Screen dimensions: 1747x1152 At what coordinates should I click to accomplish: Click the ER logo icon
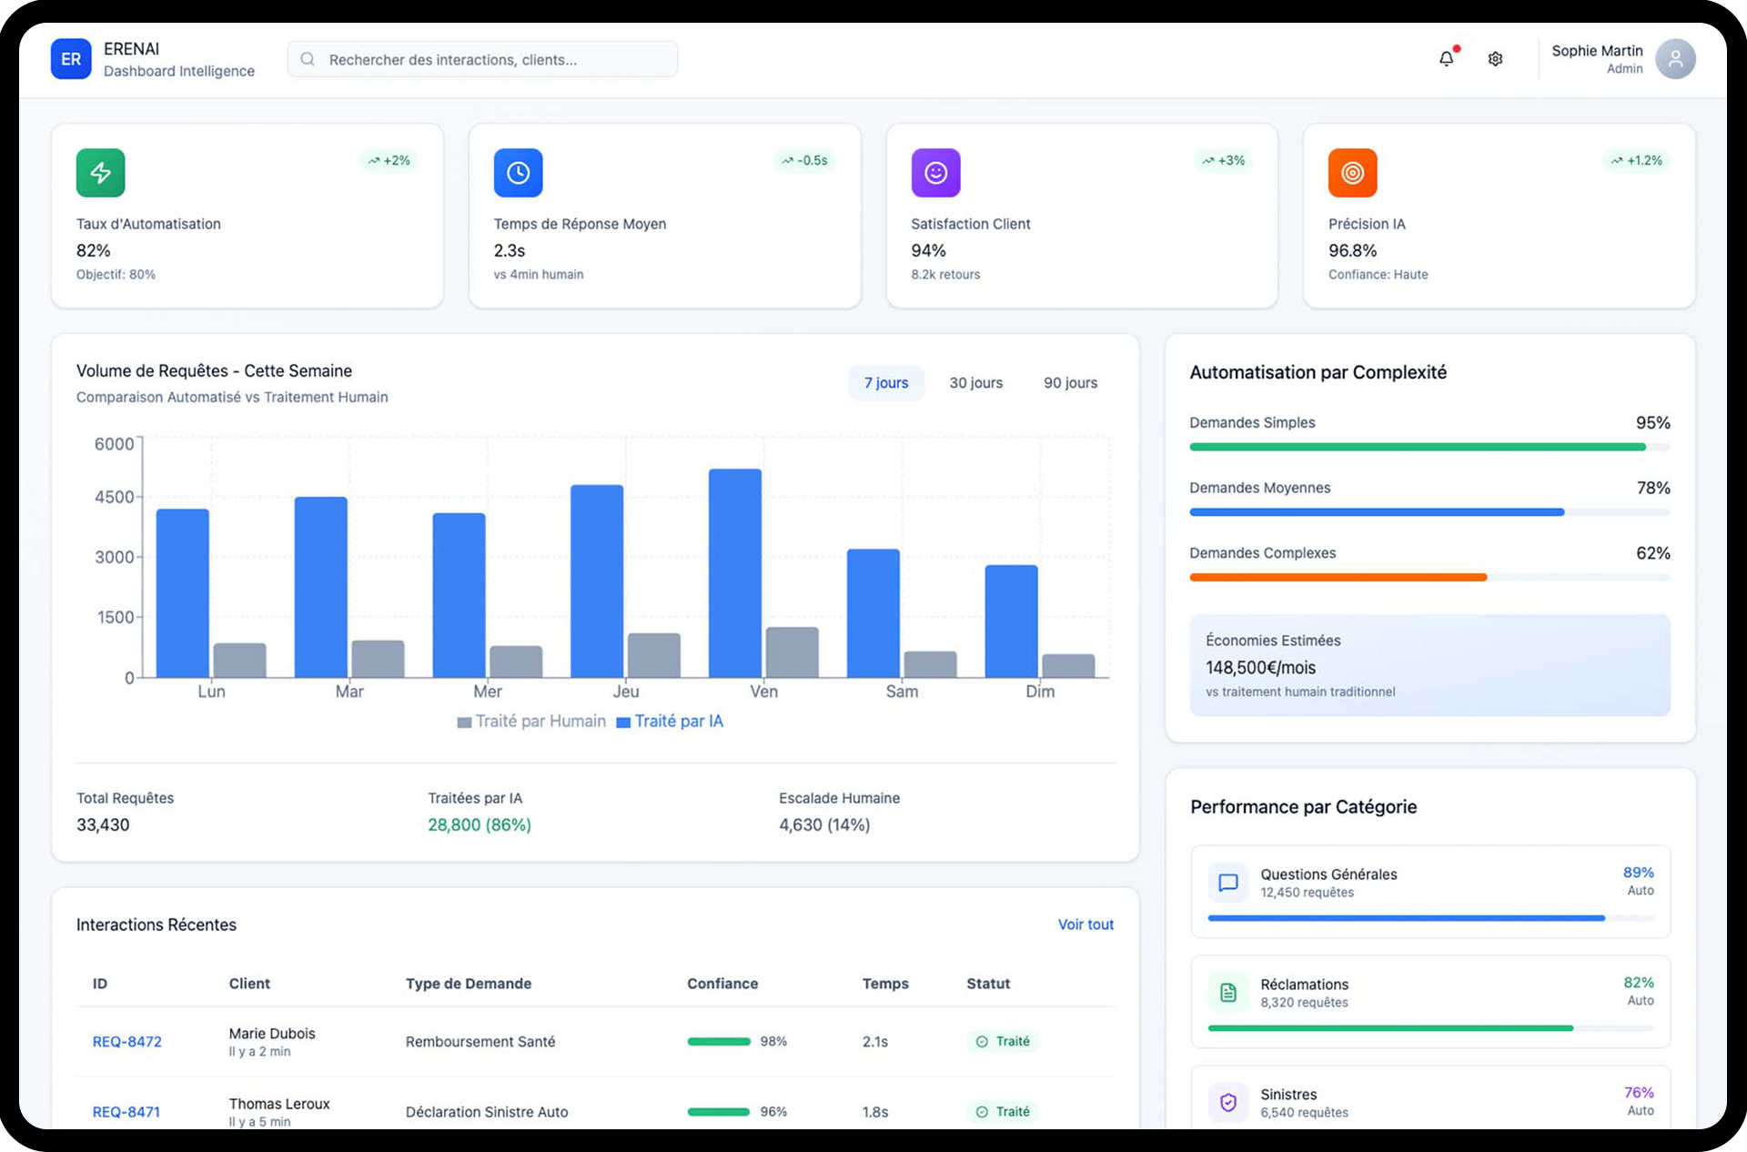pyautogui.click(x=71, y=59)
